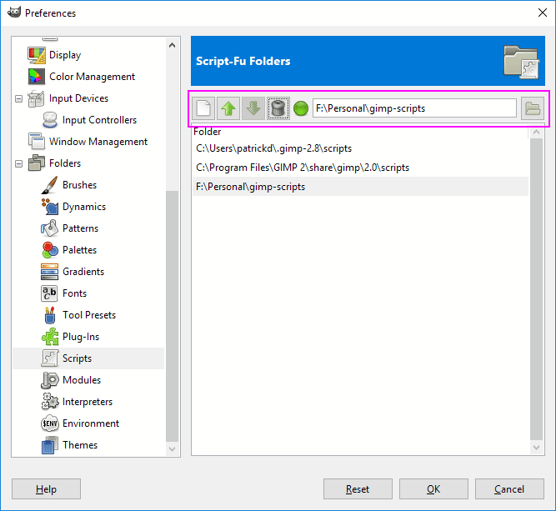Select Brushes in the Folders tree
The image size is (556, 511).
(79, 185)
